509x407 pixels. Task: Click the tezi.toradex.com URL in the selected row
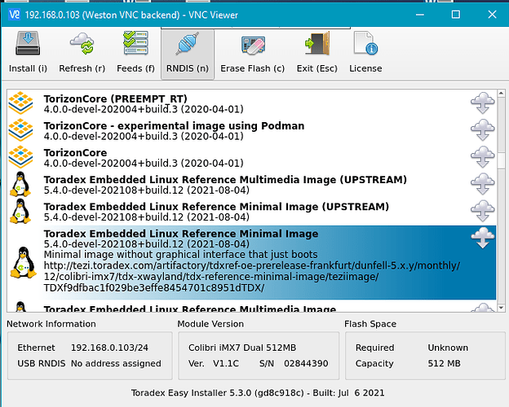[252, 277]
